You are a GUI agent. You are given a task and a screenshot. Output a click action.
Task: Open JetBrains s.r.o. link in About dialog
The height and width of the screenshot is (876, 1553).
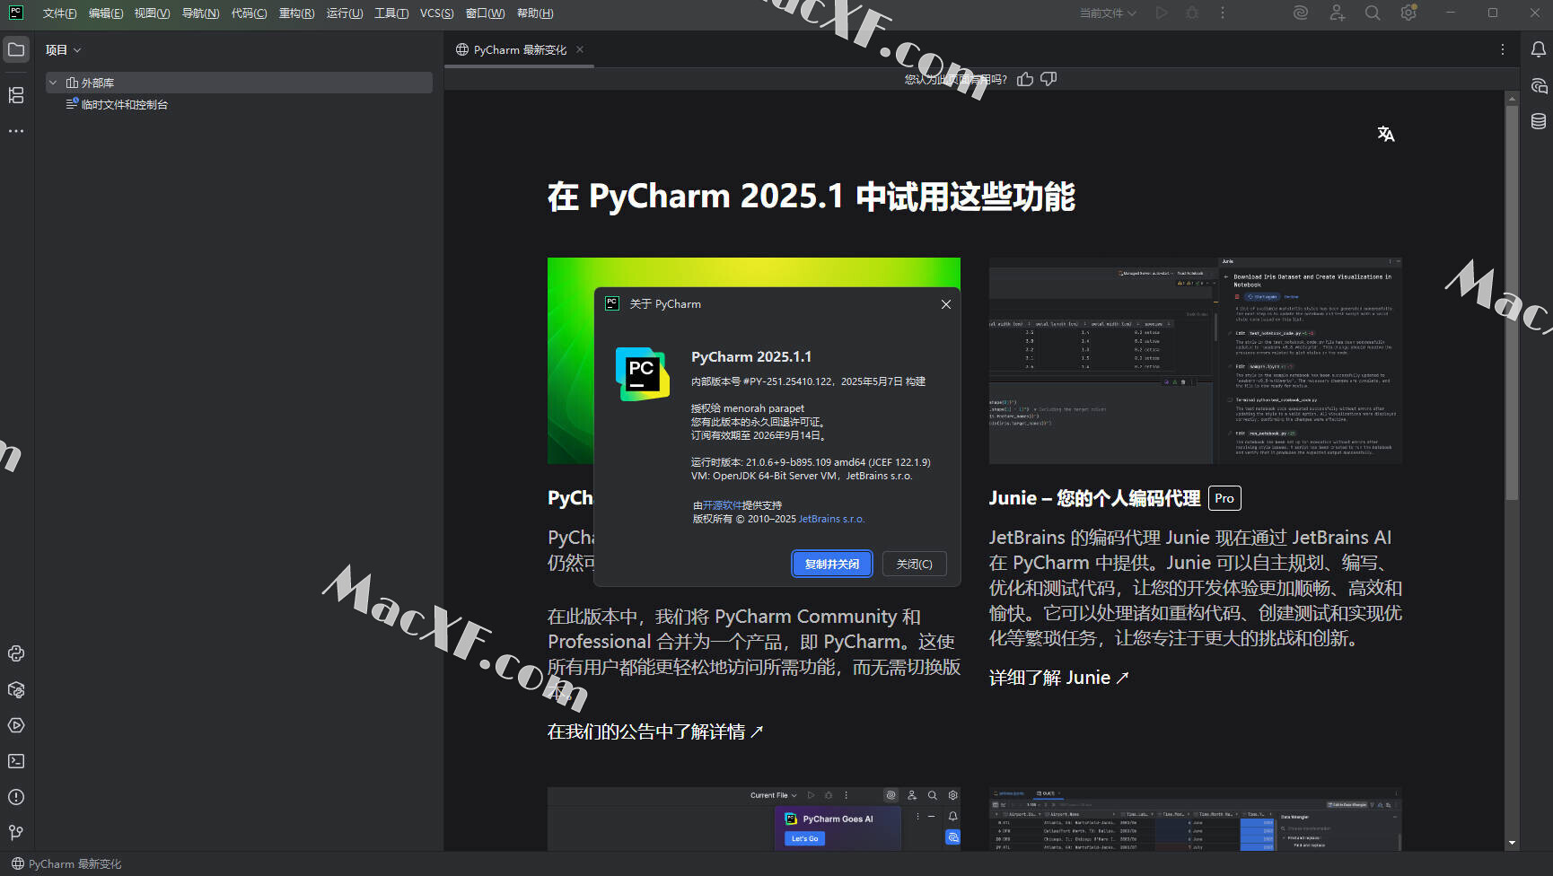[x=831, y=519]
